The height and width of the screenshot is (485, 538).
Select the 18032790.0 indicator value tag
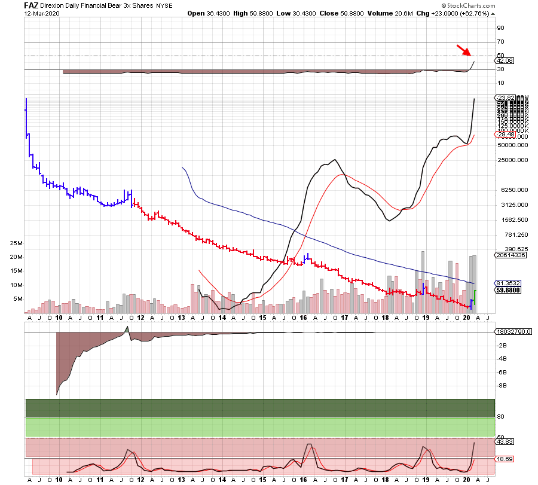click(x=511, y=332)
